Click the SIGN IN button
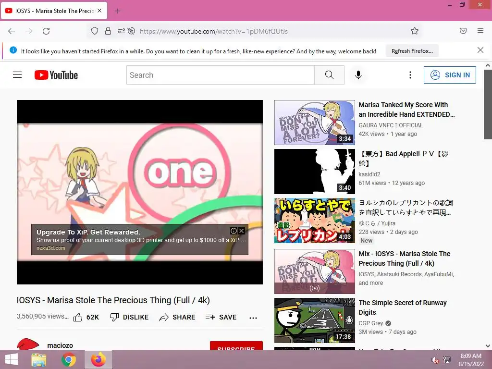492x369 pixels. coord(450,75)
